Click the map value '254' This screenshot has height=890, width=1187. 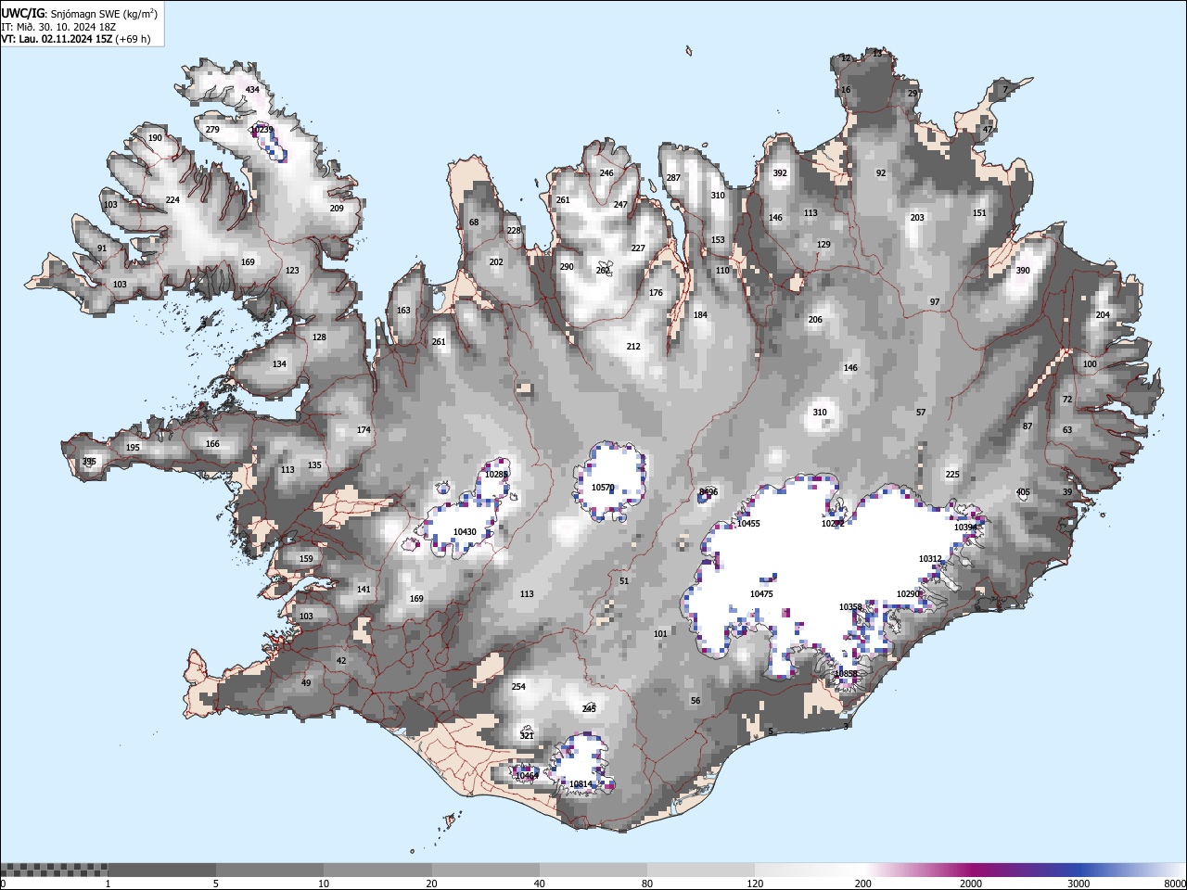(x=518, y=687)
